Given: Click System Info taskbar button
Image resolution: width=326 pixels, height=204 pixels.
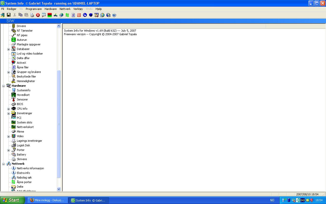Looking at the screenshot, I should [x=89, y=200].
